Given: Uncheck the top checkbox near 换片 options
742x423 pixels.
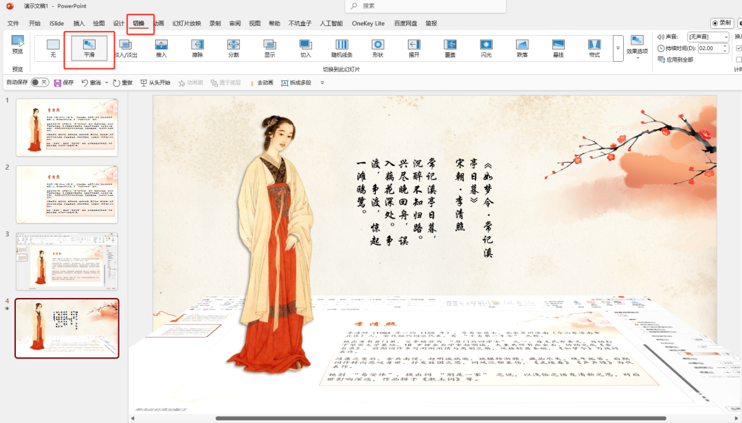Looking at the screenshot, I should pos(739,47).
